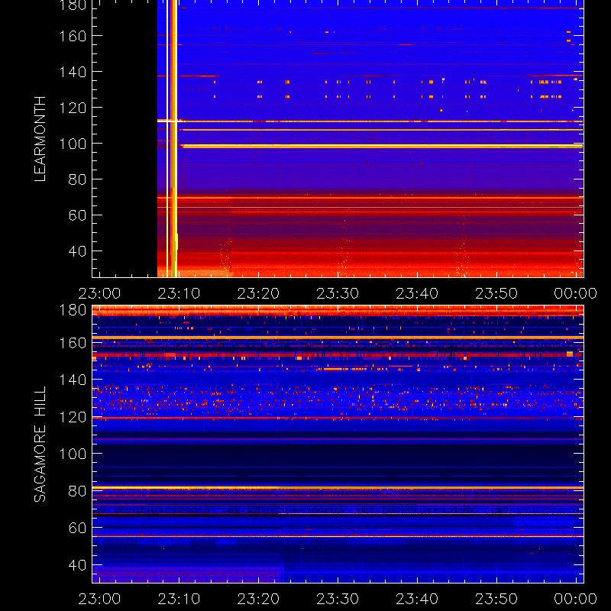Screen dimensions: 611x611
Task: Click the 40 frequency tick on Learmonth axis
Action: click(77, 251)
